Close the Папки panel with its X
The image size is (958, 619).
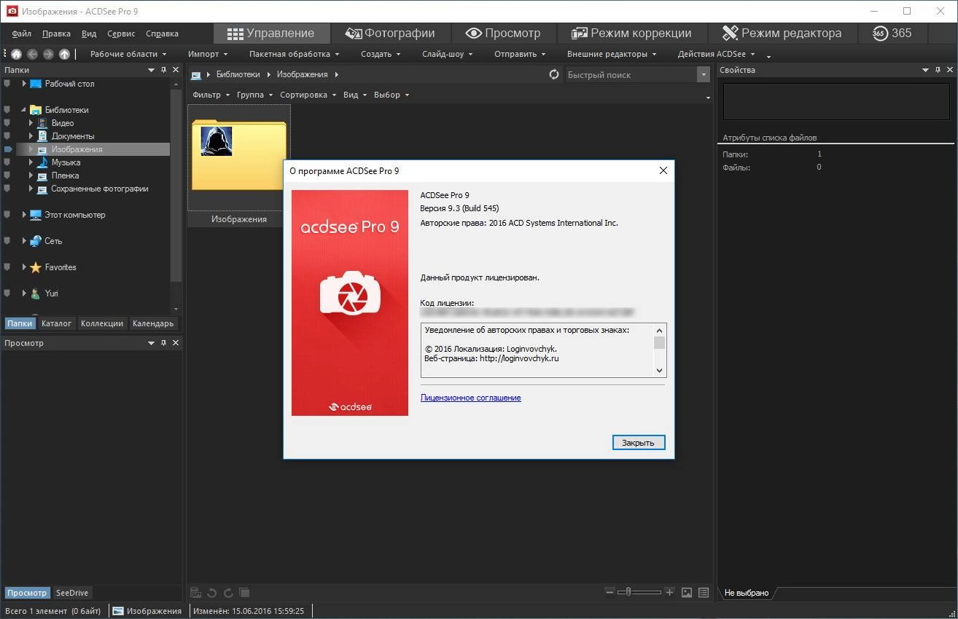click(x=176, y=70)
